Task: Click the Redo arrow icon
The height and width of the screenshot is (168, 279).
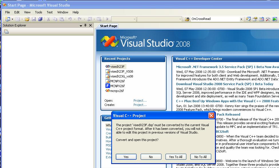Action: click(79, 19)
